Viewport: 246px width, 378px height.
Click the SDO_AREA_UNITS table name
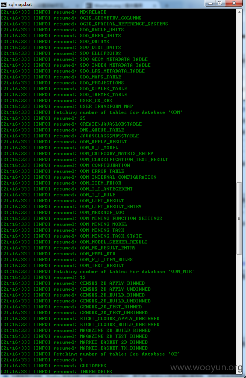(100, 36)
